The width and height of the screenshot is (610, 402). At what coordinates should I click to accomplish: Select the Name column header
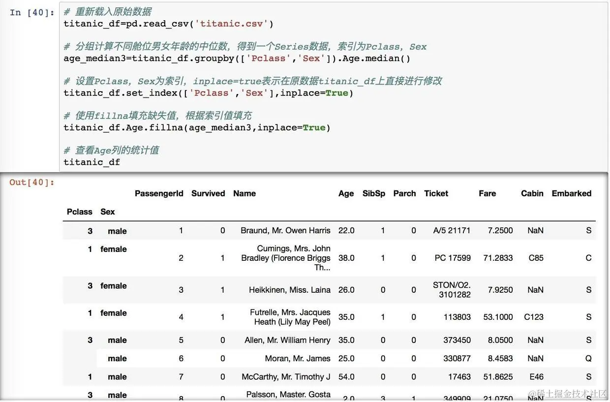(x=244, y=193)
